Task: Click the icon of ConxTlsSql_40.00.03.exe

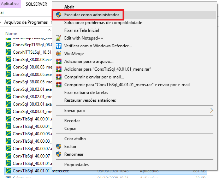Action: pyautogui.click(x=8, y=133)
